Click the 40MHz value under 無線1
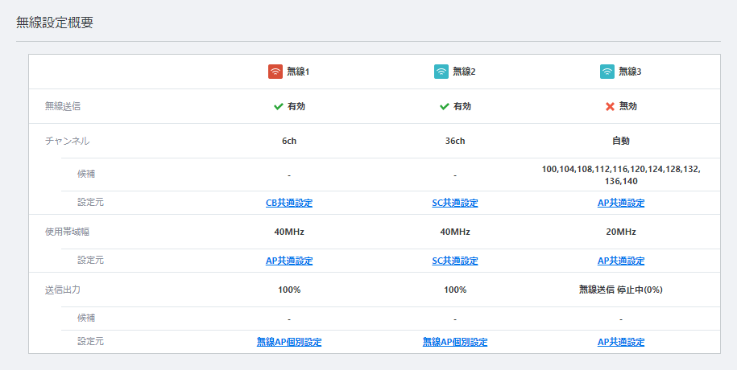Viewport: 737px width, 370px height. 289,232
